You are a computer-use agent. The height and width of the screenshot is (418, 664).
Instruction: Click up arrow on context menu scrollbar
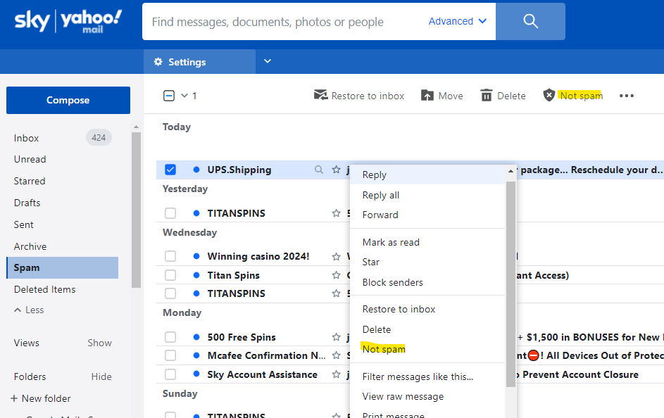[510, 171]
